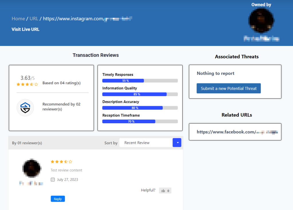Select the 3.63/5 rating score

click(27, 78)
